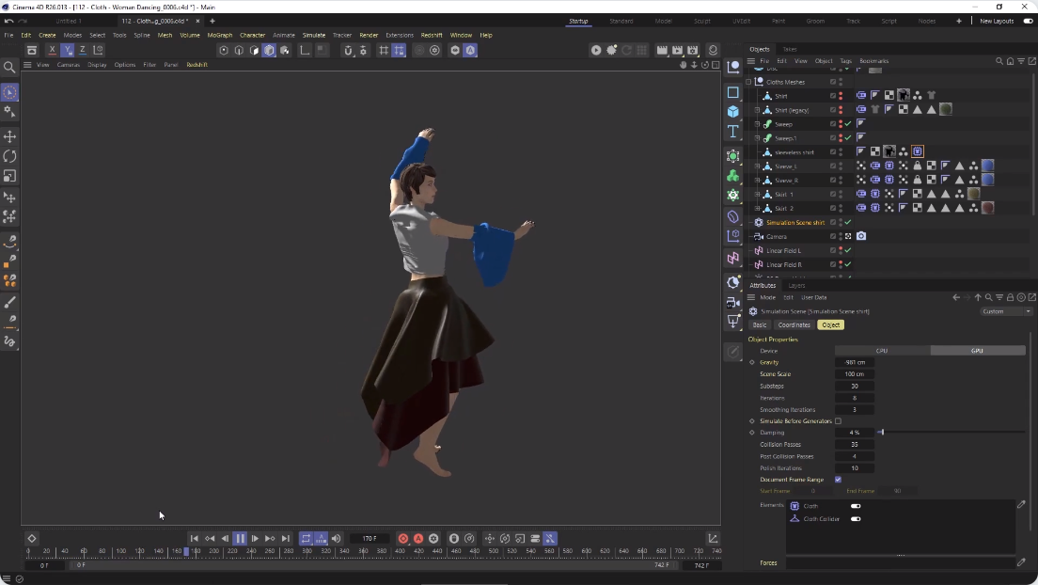Toggle the Cloth element switch off
This screenshot has height=585, width=1038.
click(x=856, y=506)
